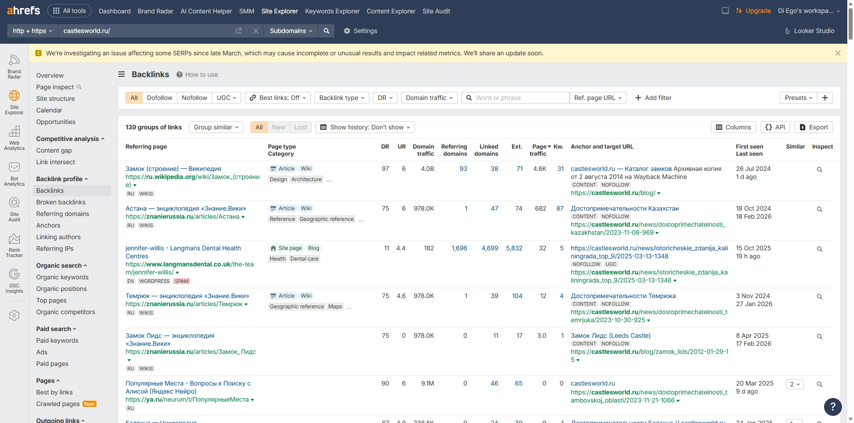Open Brand Radar in left sidebar
This screenshot has width=854, height=423.
(14, 67)
